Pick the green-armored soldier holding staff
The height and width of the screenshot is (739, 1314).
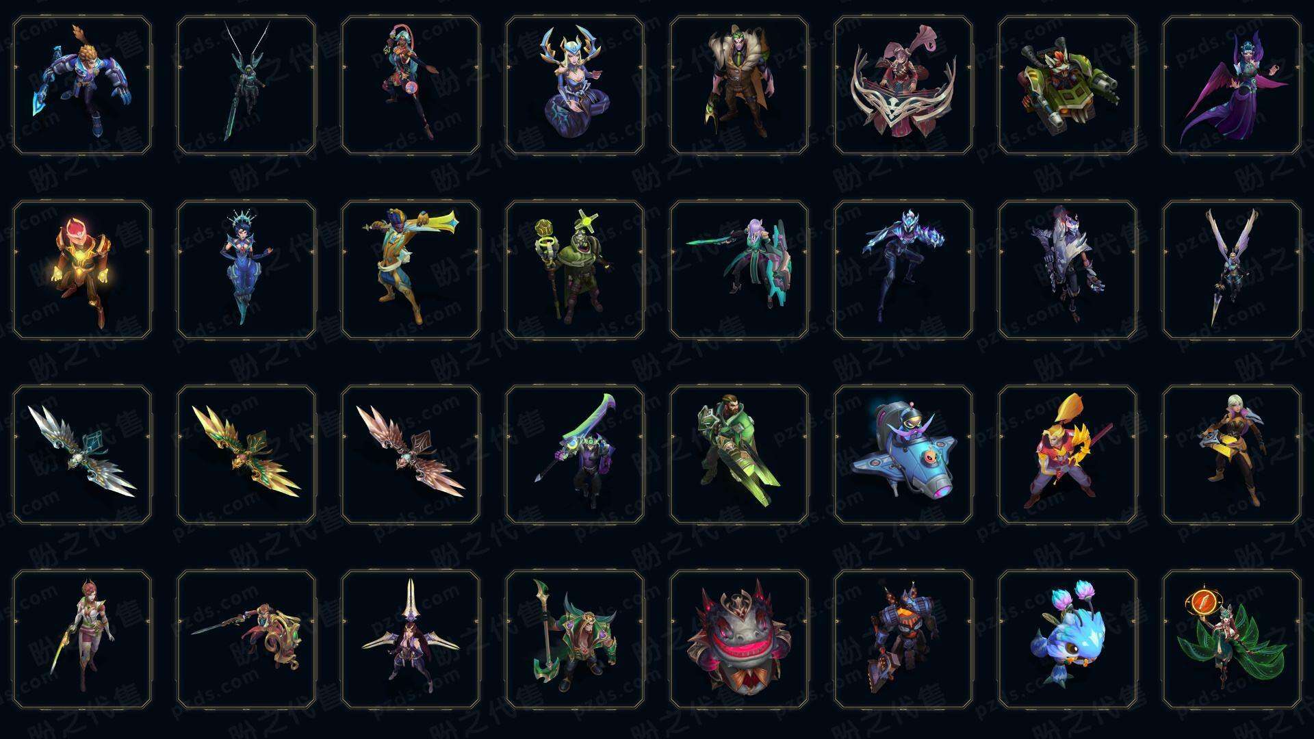(575, 270)
